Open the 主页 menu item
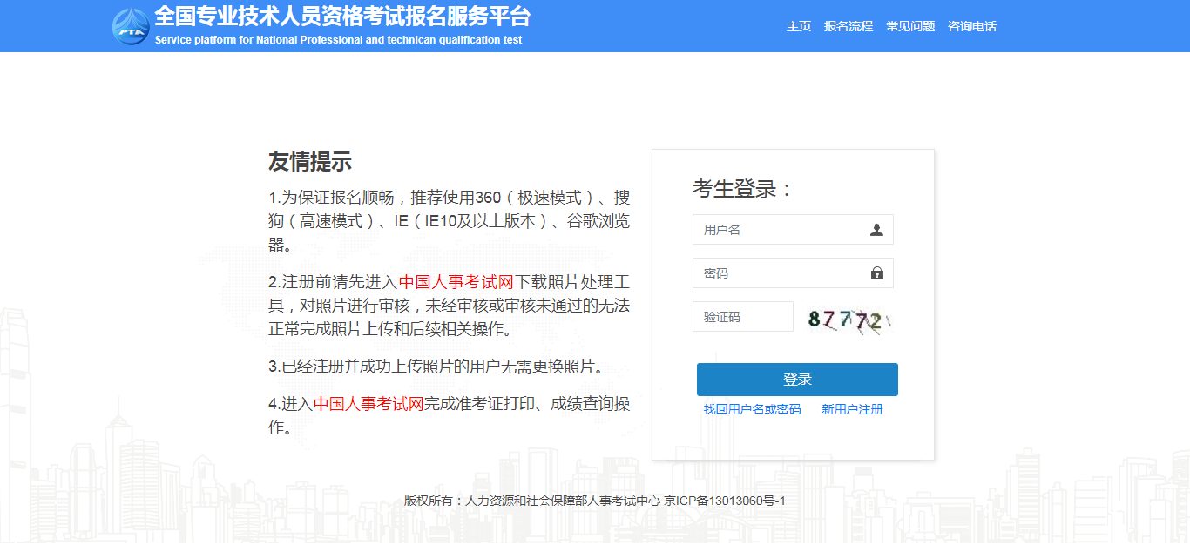The image size is (1190, 545). click(x=799, y=26)
